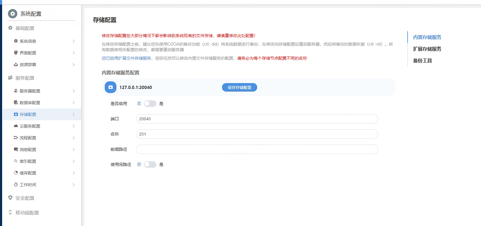Click the 云服务配置 cloud icon
Image resolution: width=481 pixels, height=226 pixels.
click(x=16, y=126)
